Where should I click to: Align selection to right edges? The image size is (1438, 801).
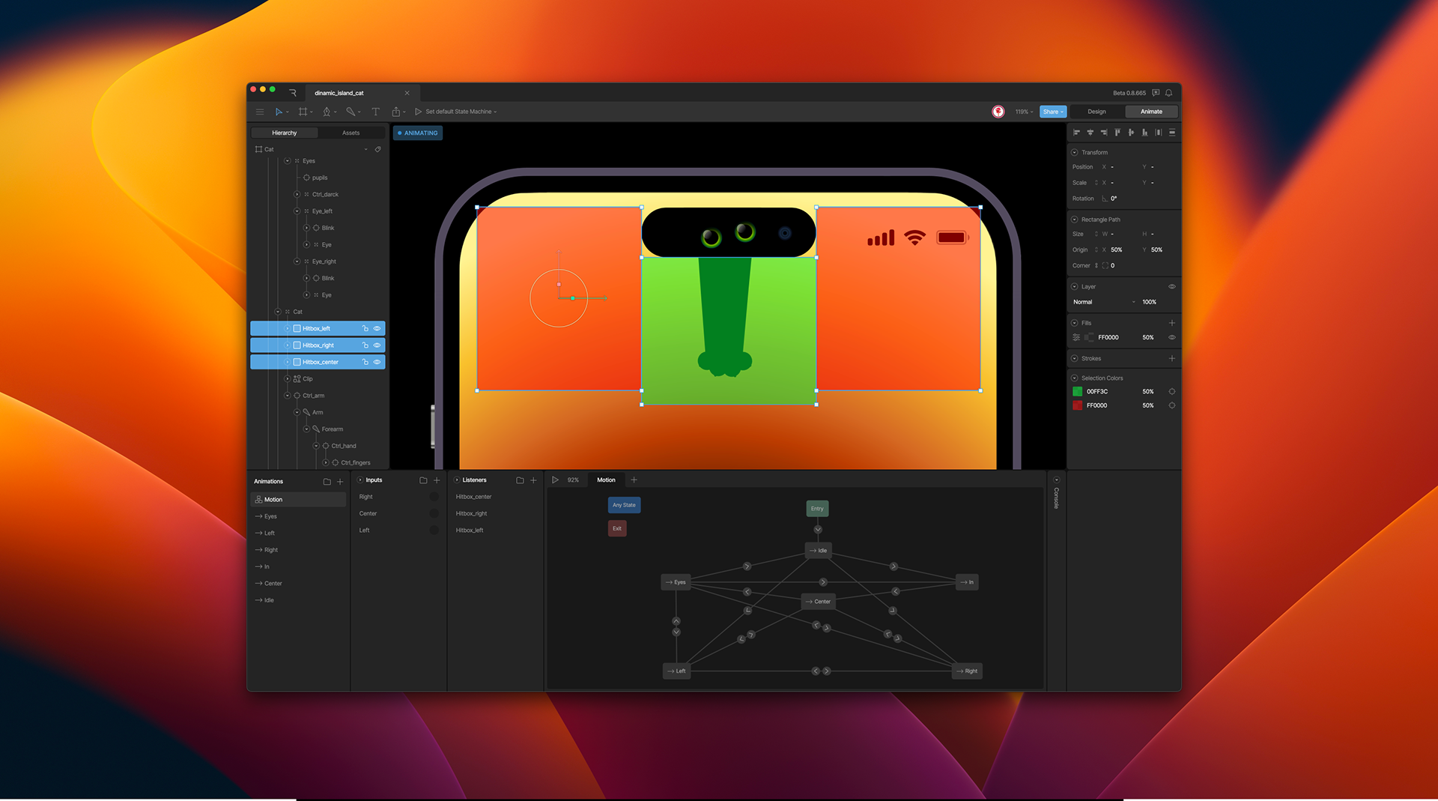1104,133
